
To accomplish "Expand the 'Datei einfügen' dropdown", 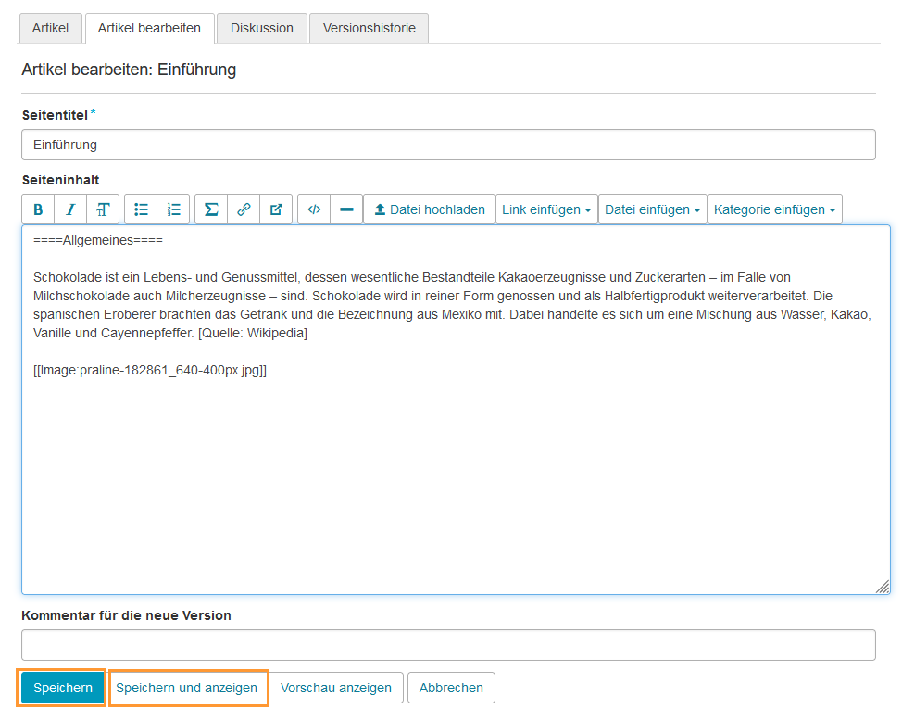I will [x=652, y=209].
